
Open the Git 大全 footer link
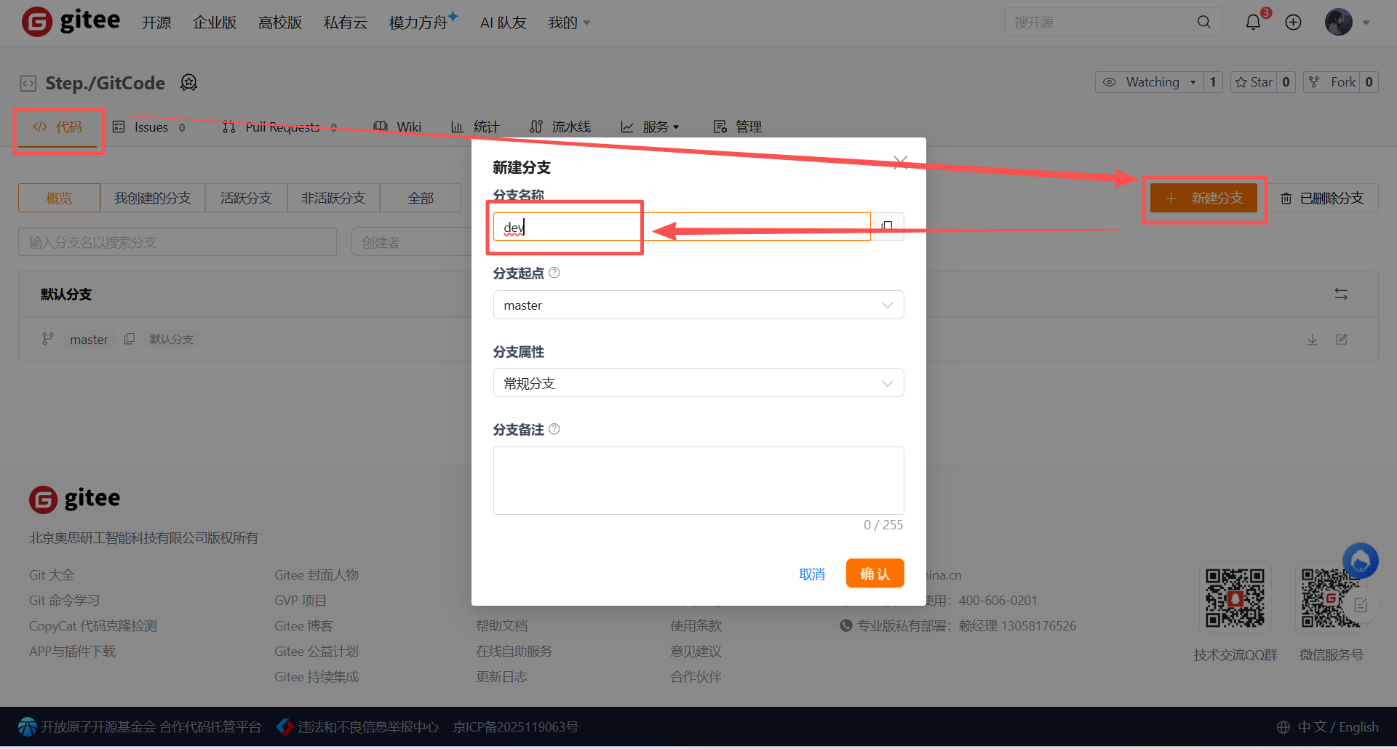point(52,575)
